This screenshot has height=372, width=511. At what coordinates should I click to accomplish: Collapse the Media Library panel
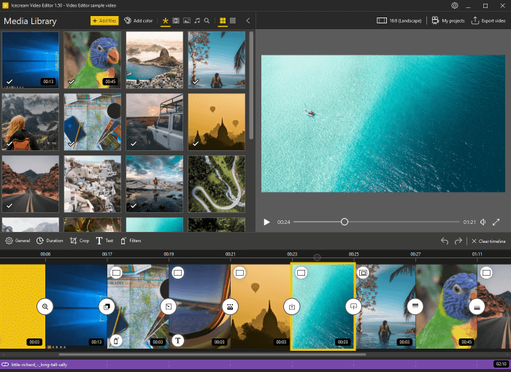click(x=247, y=20)
